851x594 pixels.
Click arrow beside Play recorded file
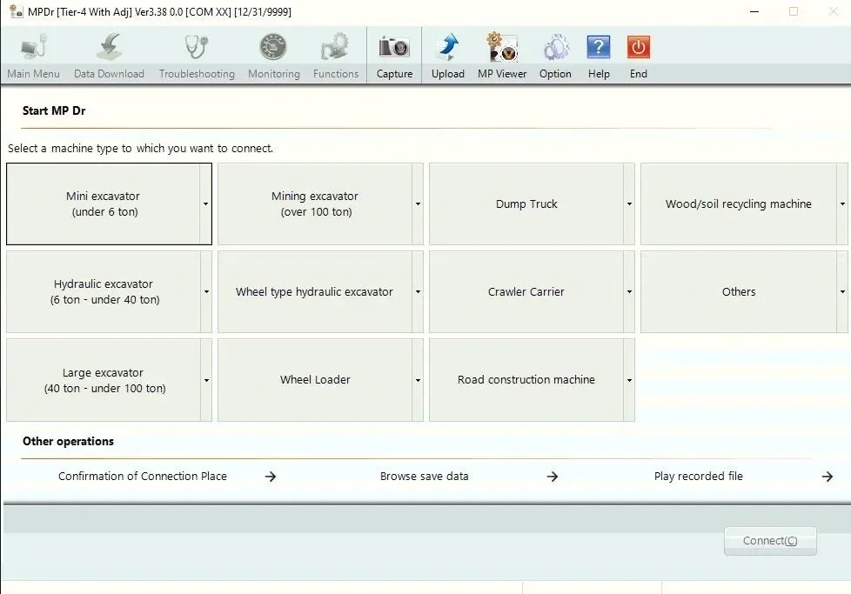tap(828, 477)
